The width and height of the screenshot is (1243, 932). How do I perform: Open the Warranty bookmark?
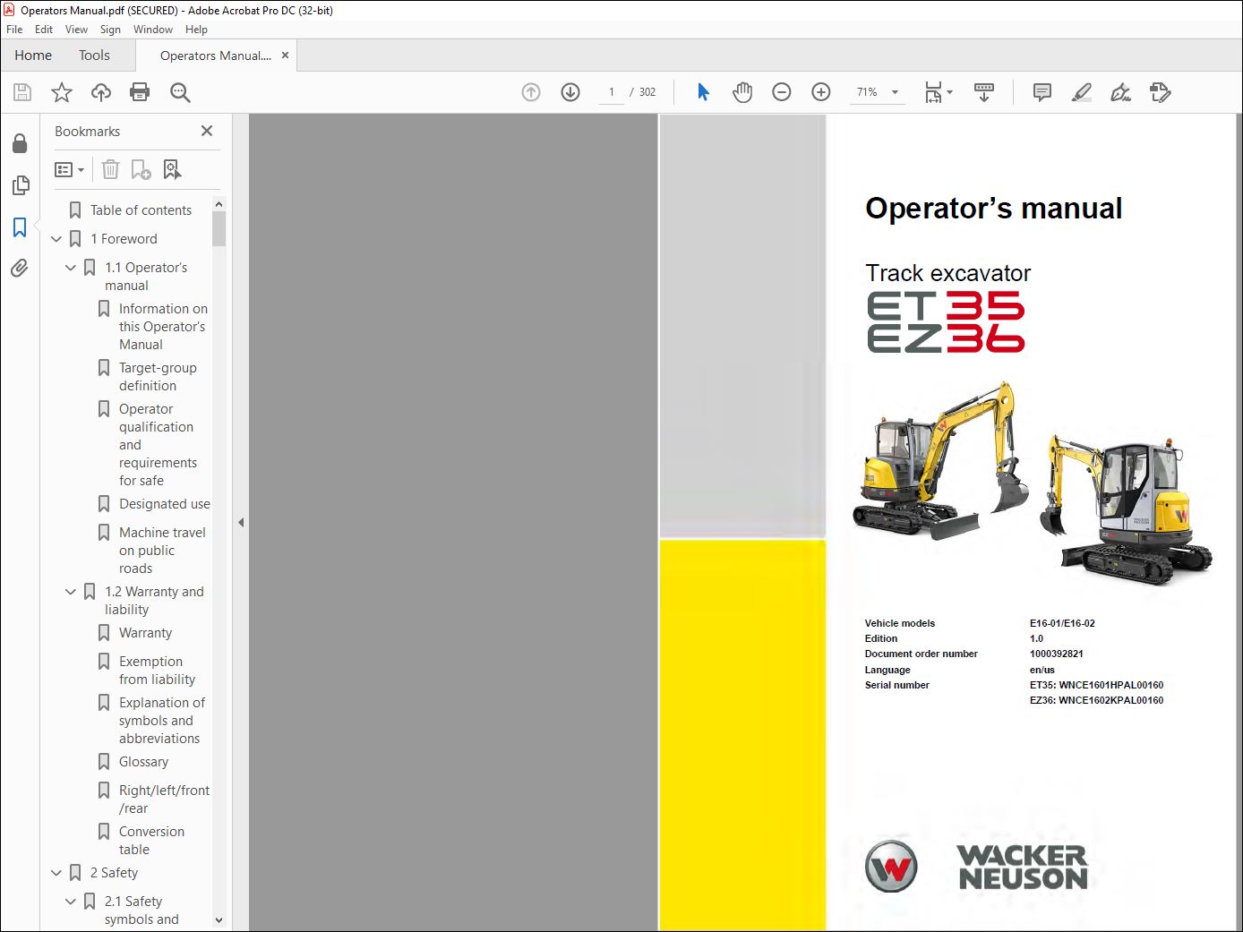(x=145, y=633)
